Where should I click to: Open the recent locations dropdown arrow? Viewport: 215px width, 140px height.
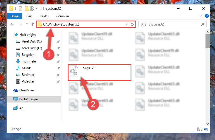(x=27, y=24)
